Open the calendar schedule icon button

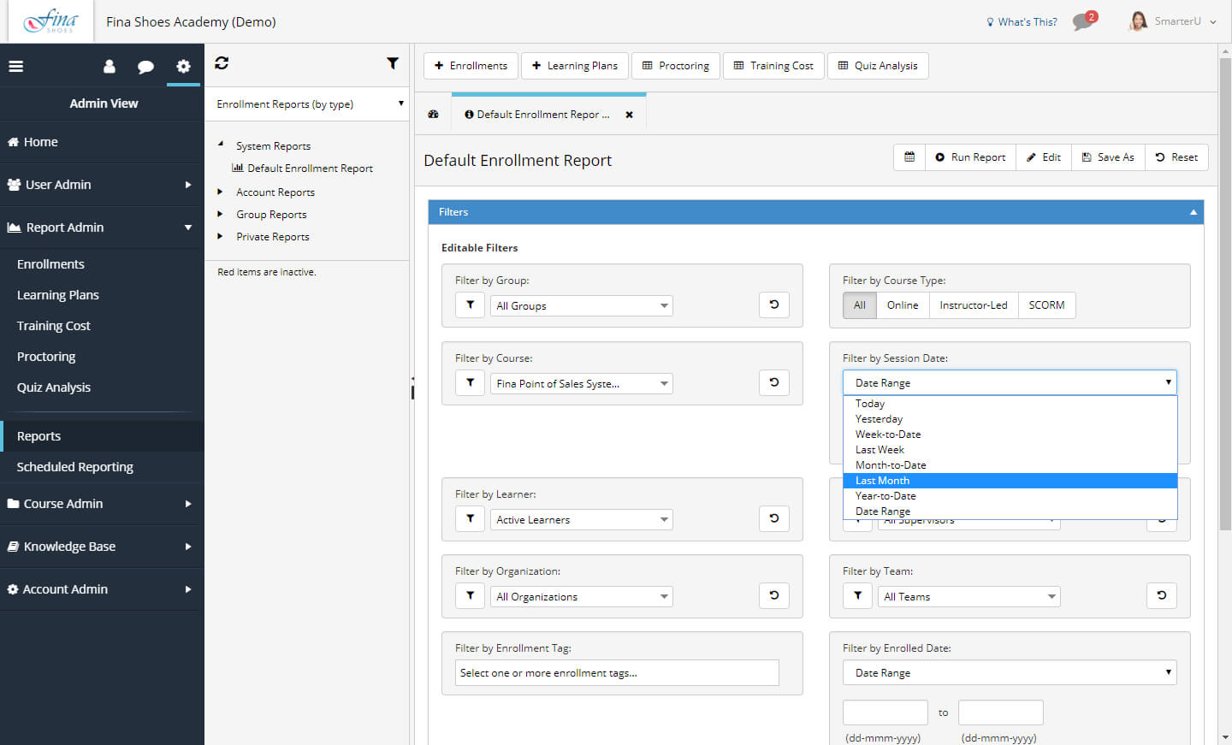click(x=909, y=157)
